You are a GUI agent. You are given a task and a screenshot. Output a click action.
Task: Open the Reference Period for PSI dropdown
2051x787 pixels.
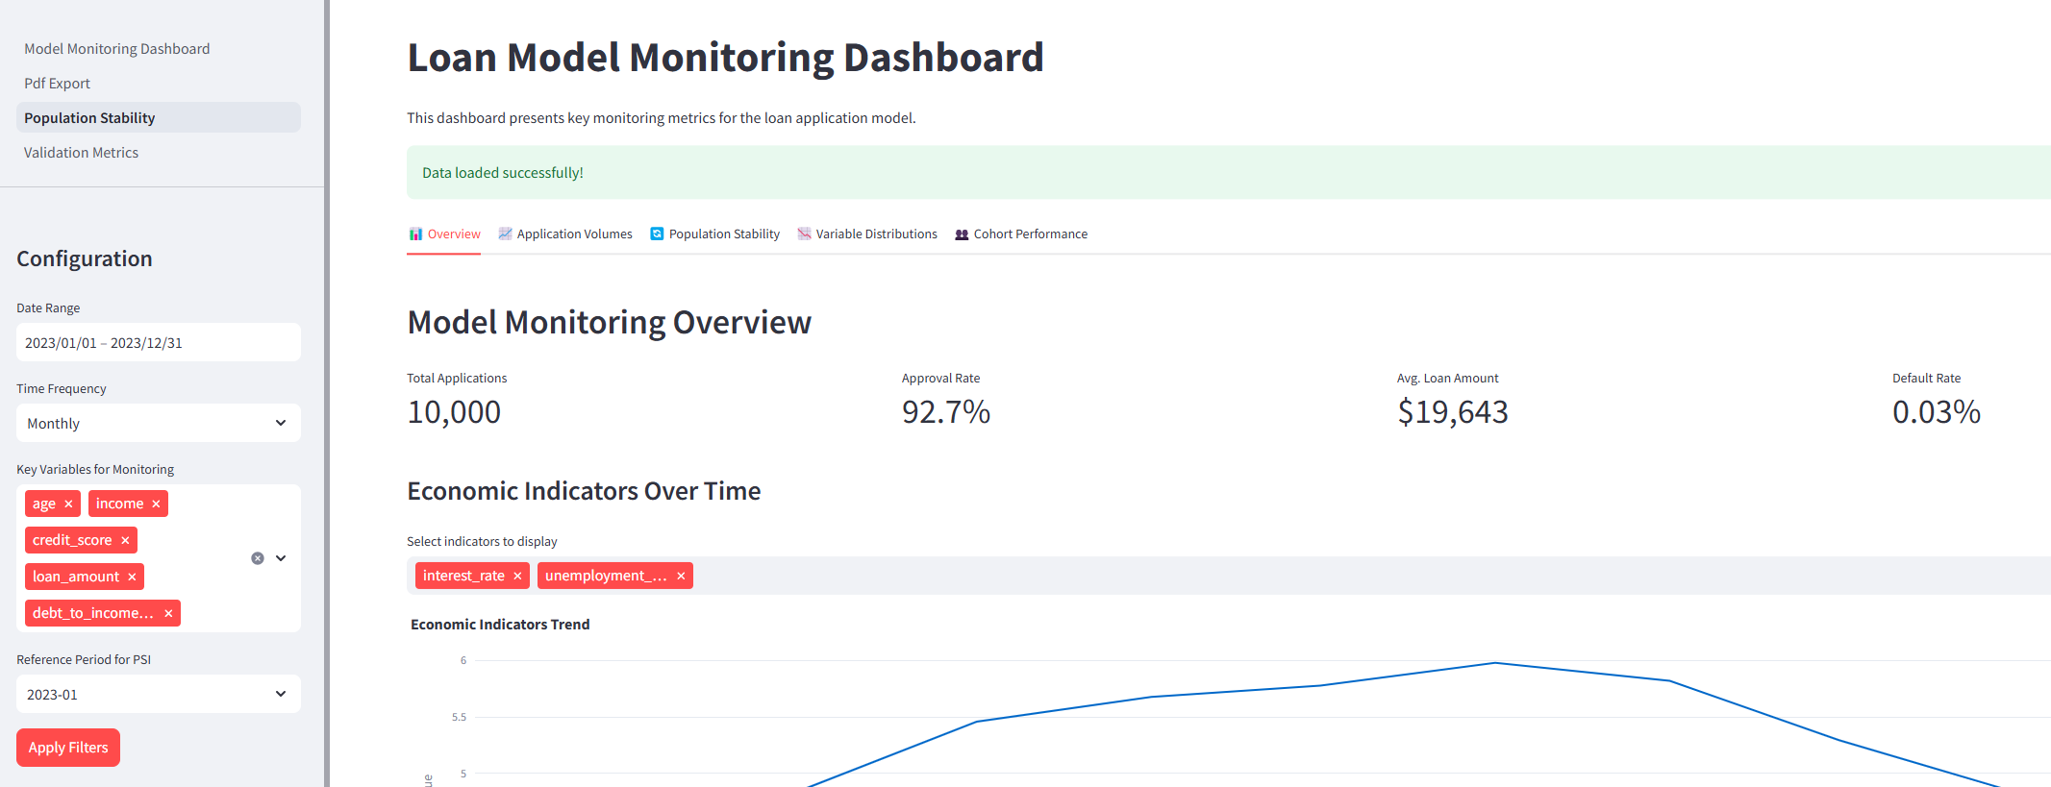click(159, 695)
